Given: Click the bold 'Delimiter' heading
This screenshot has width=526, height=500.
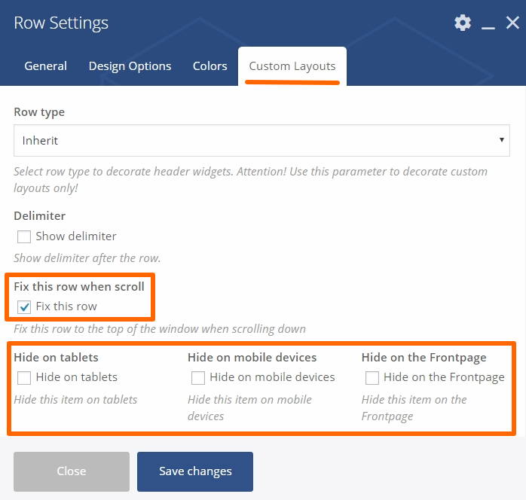Looking at the screenshot, I should (39, 216).
